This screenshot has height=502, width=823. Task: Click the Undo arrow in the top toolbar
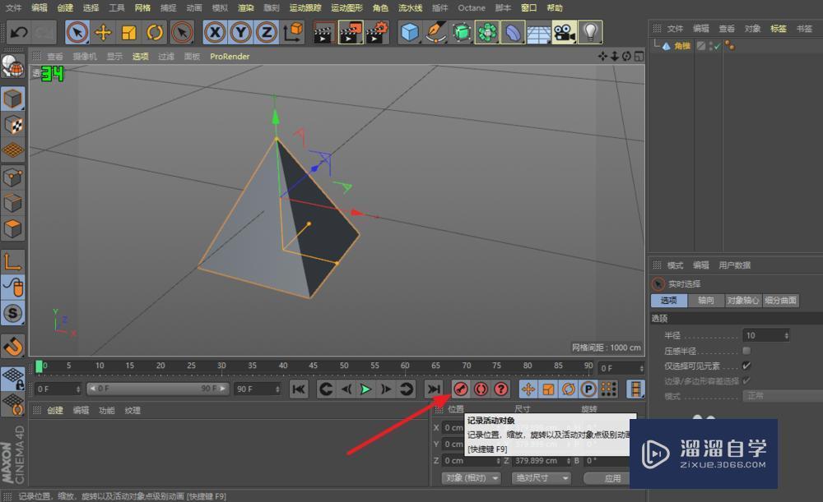coord(19,33)
